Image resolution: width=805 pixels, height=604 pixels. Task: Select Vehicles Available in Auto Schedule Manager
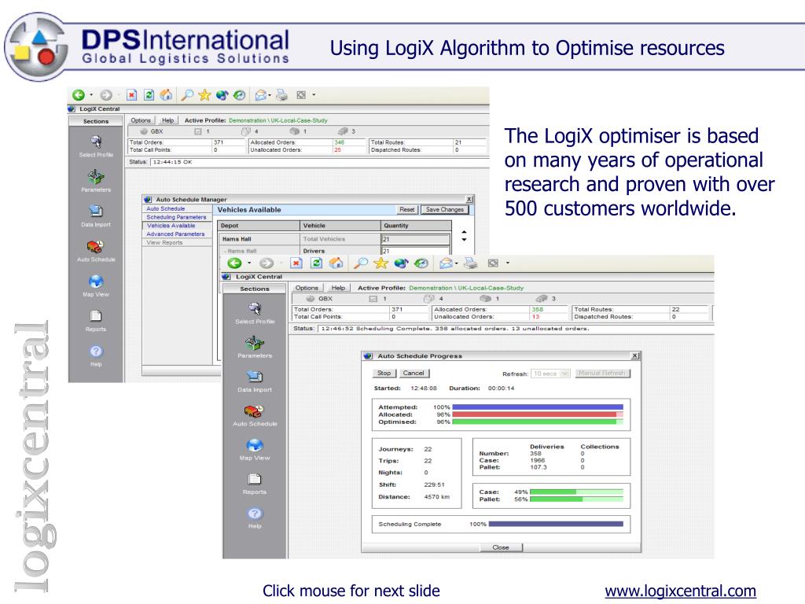[x=171, y=226]
